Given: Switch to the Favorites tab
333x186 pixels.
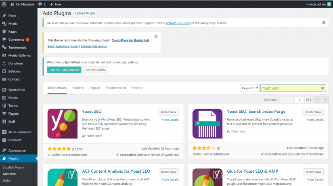Looking at the screenshot, I should click(x=137, y=88).
